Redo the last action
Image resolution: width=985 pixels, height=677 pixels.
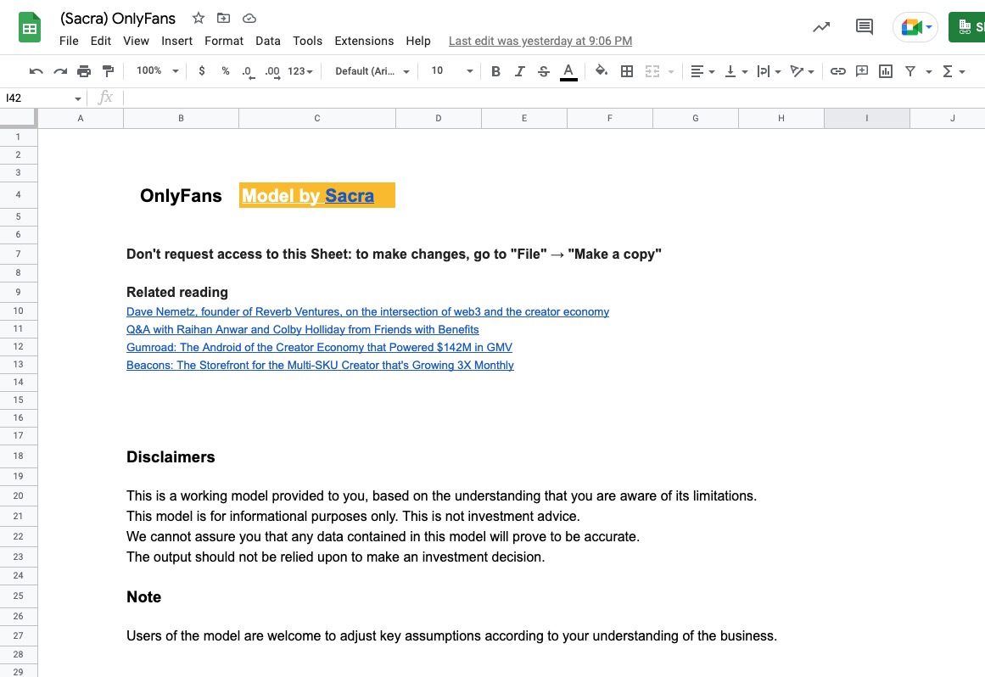59,71
